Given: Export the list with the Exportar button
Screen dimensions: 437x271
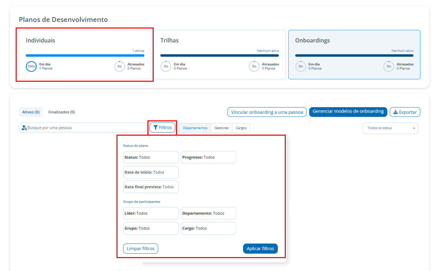Looking at the screenshot, I should click(405, 112).
